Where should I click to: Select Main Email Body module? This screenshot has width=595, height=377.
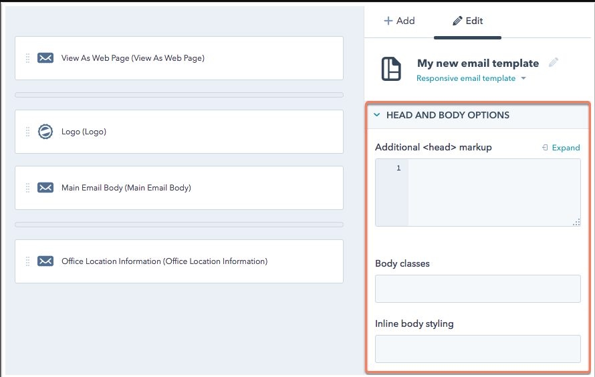(x=179, y=188)
